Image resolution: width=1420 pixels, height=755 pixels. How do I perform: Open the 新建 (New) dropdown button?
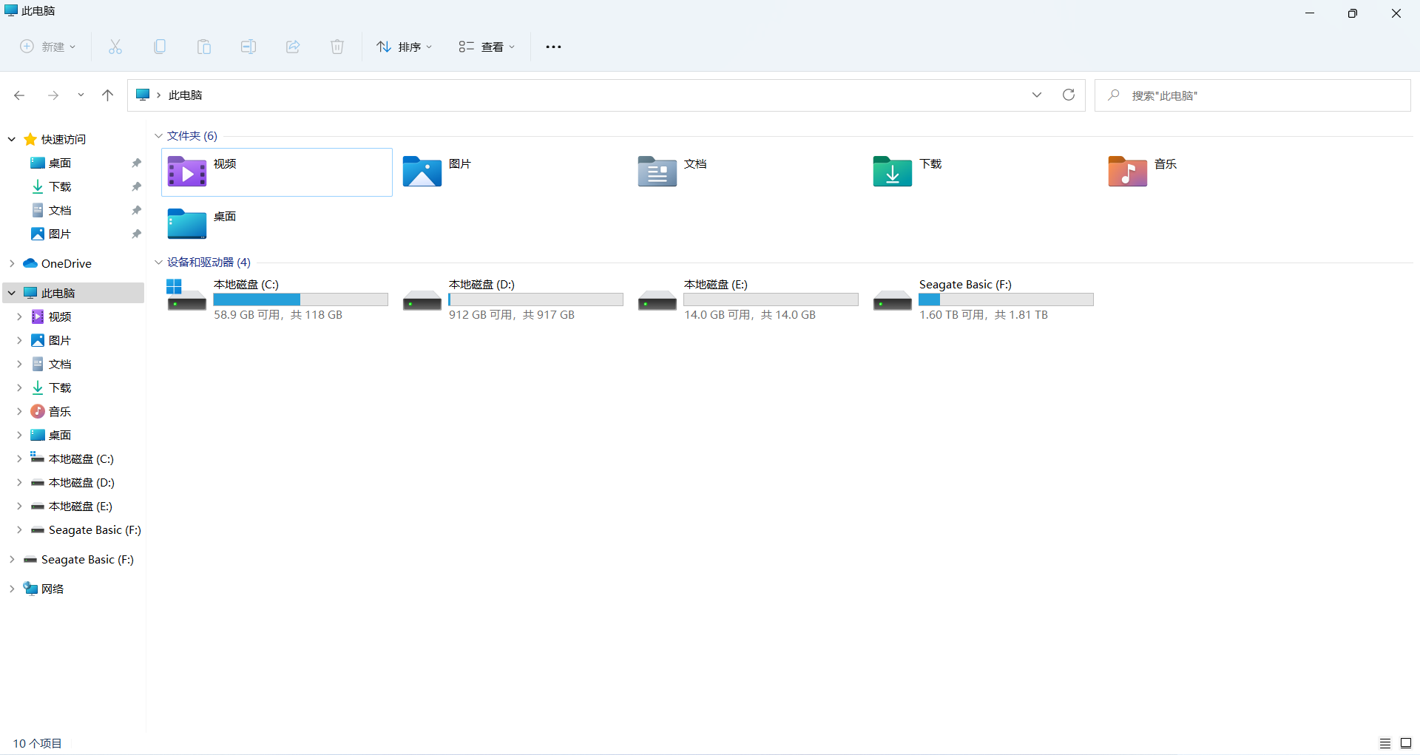point(47,47)
